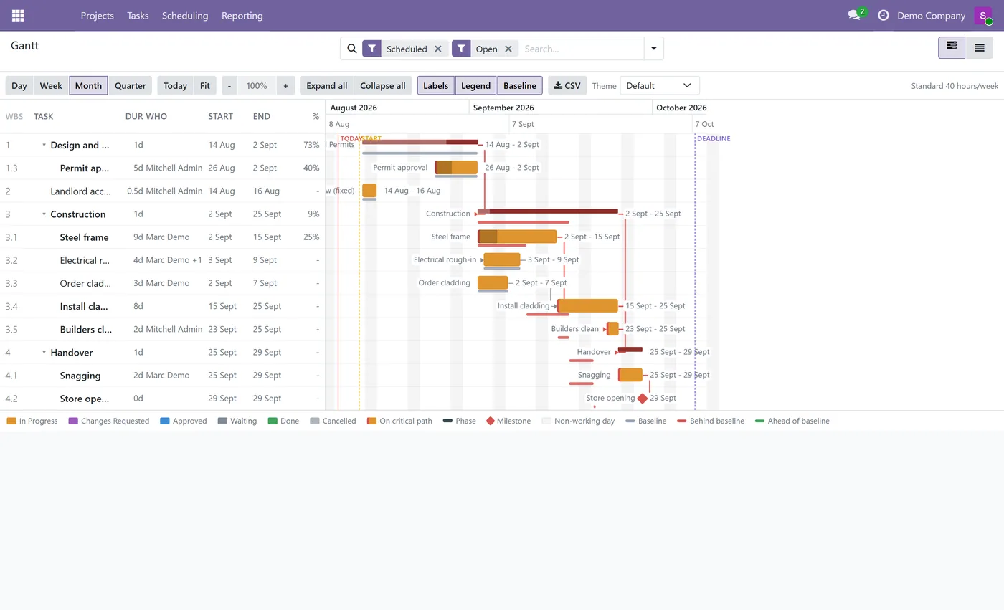
Task: Click the Scheduled filter funnel icon
Action: (371, 49)
